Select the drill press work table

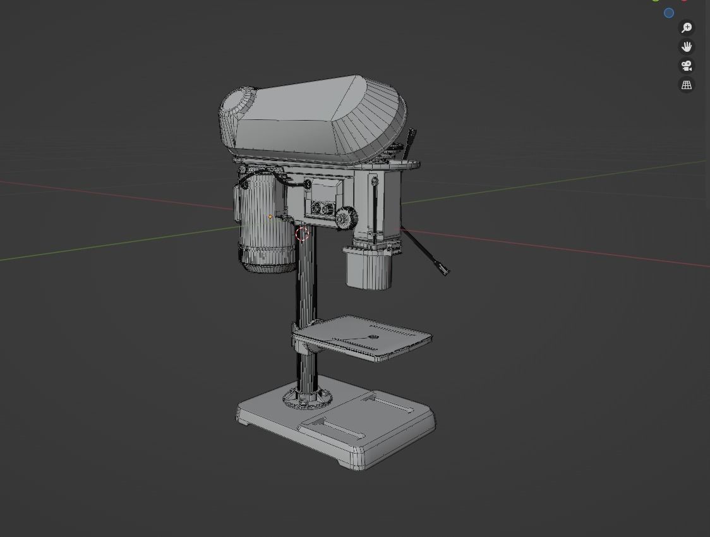362,339
